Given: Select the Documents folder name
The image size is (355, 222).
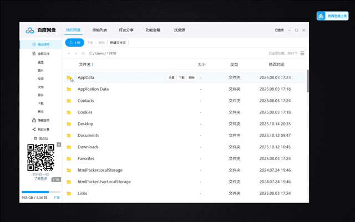Looking at the screenshot, I should (x=88, y=136).
